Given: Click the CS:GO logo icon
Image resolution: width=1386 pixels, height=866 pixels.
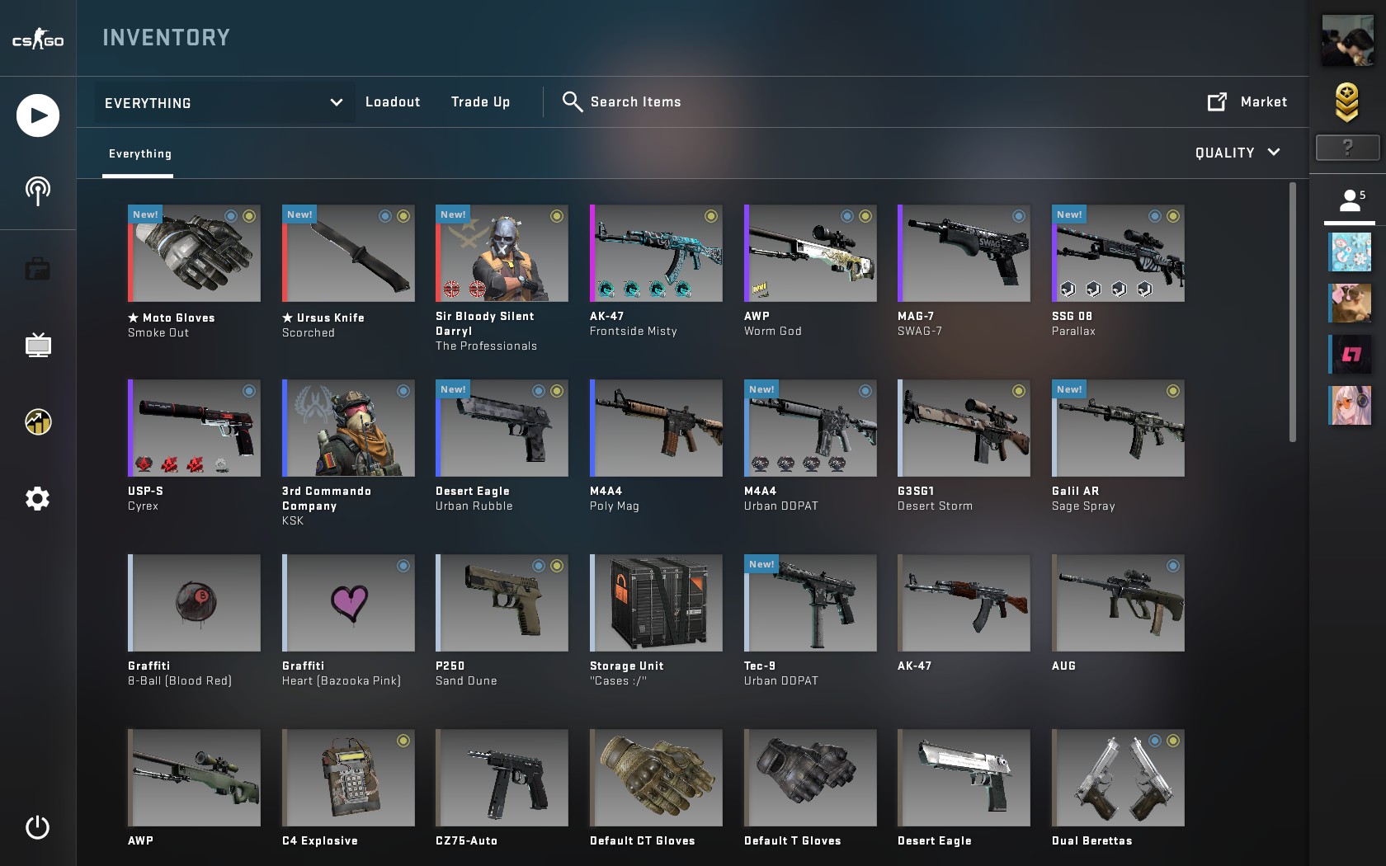Looking at the screenshot, I should pyautogui.click(x=38, y=39).
